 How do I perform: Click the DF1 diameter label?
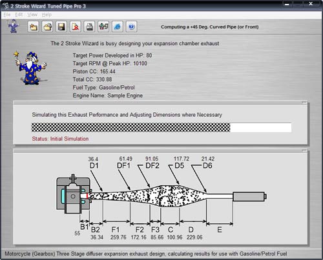124,166
